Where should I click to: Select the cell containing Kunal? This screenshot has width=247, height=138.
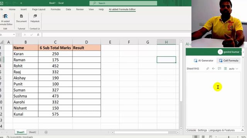25,114
